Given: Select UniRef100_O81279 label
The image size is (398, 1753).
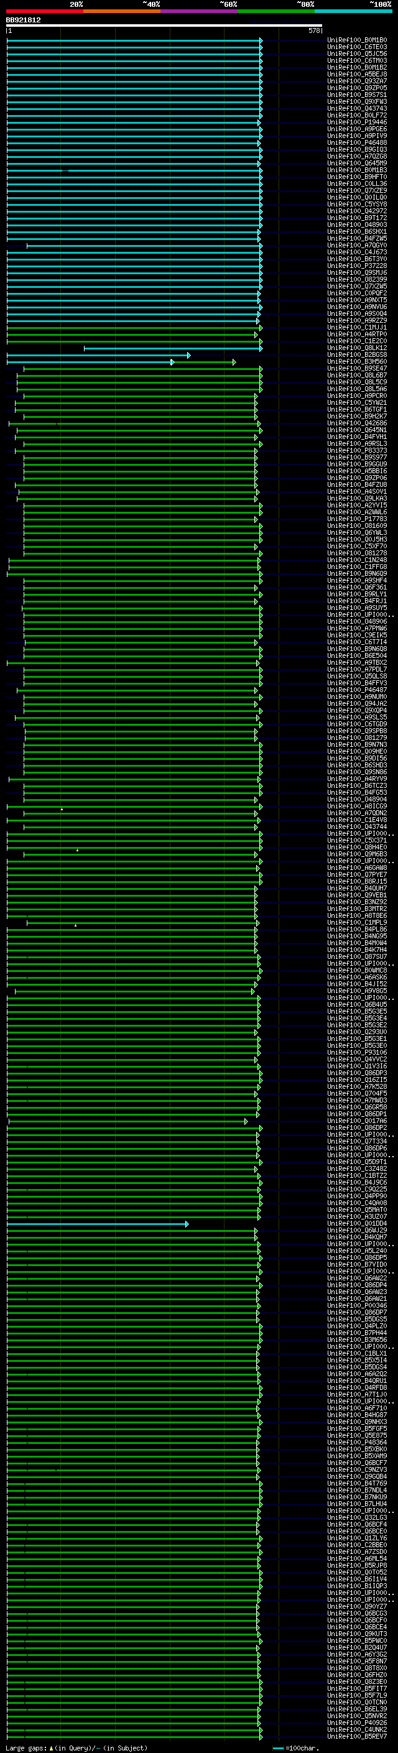Looking at the screenshot, I should tap(357, 738).
